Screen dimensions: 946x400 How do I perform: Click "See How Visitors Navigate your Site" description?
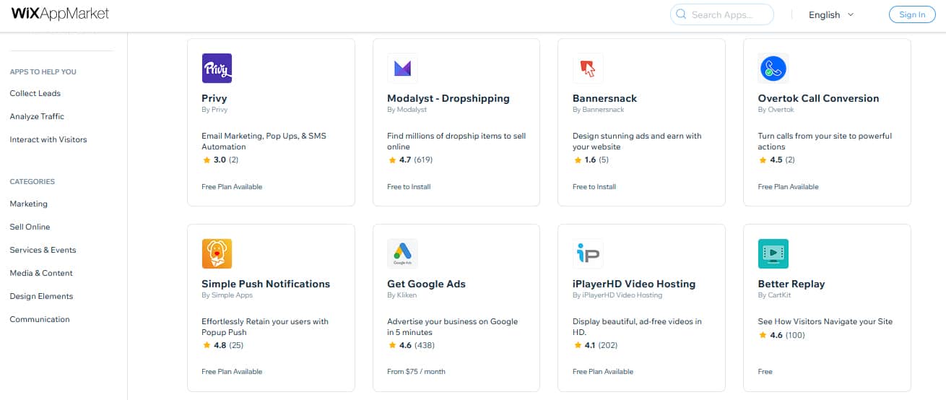pyautogui.click(x=825, y=321)
